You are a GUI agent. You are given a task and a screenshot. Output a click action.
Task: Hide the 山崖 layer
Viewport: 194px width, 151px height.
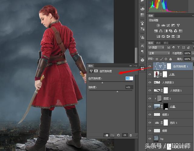pyautogui.click(x=150, y=106)
